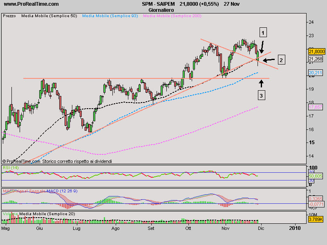Click the blue 20,211 value tag
This screenshot has width=327, height=245.
(x=316, y=73)
